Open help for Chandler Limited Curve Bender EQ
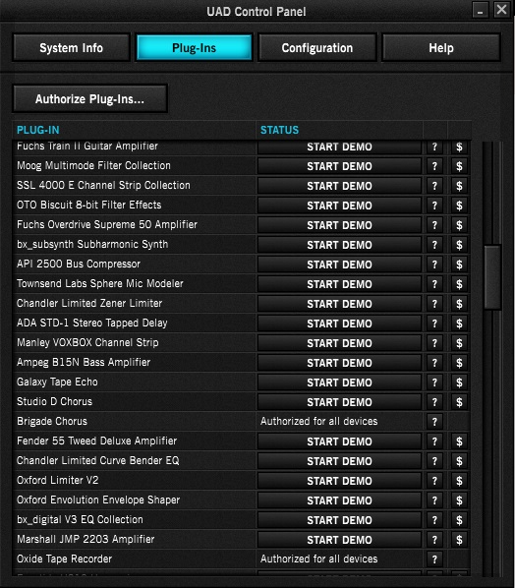515x588 pixels. [x=434, y=461]
